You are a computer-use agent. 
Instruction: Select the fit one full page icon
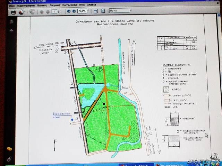point(103,11)
